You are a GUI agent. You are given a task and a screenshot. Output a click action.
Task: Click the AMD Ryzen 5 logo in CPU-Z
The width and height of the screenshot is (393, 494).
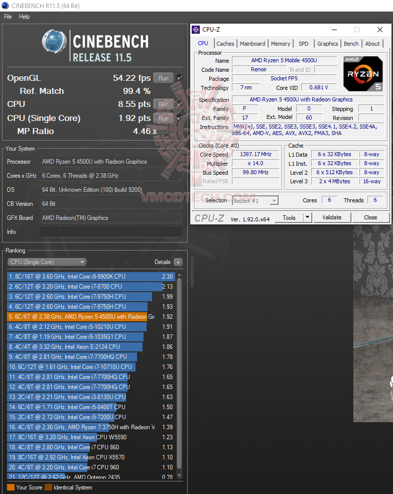click(x=363, y=74)
